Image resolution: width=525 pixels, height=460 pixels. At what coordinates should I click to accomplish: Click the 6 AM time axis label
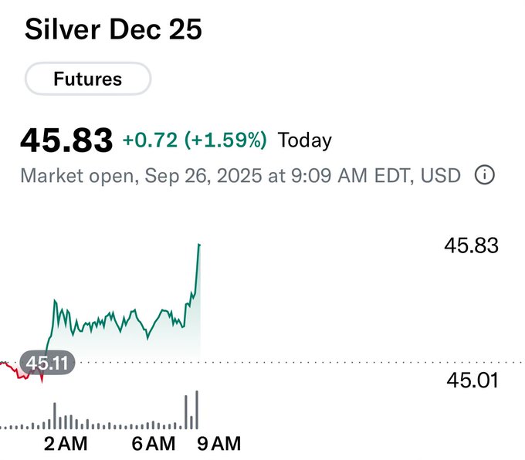(154, 443)
